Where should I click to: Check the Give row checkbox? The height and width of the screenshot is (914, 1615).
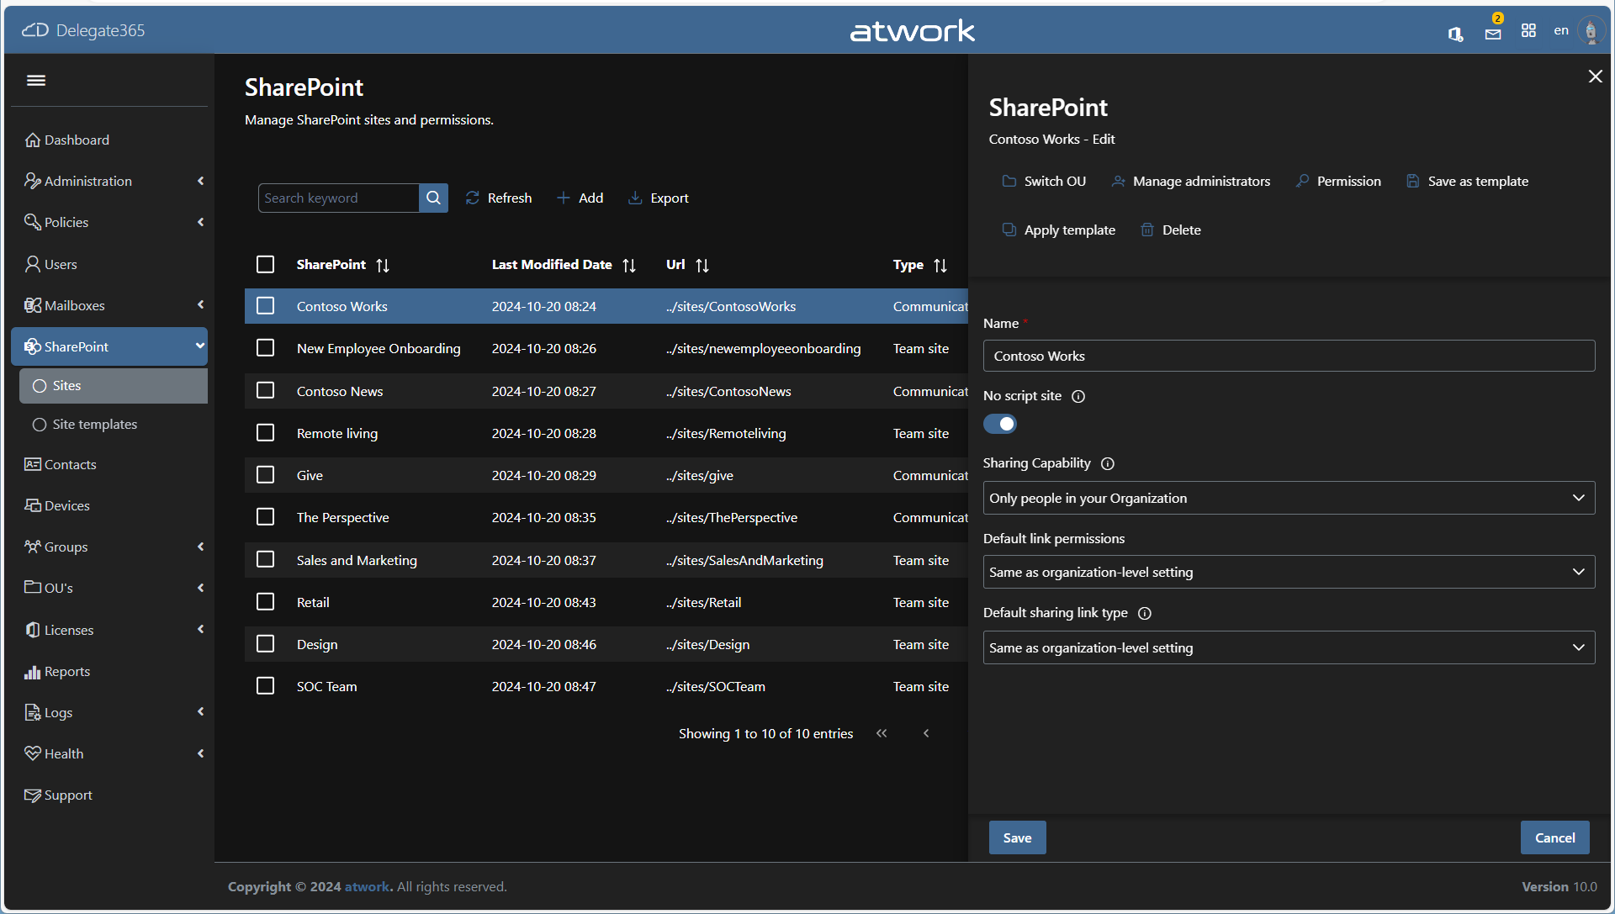click(x=265, y=474)
